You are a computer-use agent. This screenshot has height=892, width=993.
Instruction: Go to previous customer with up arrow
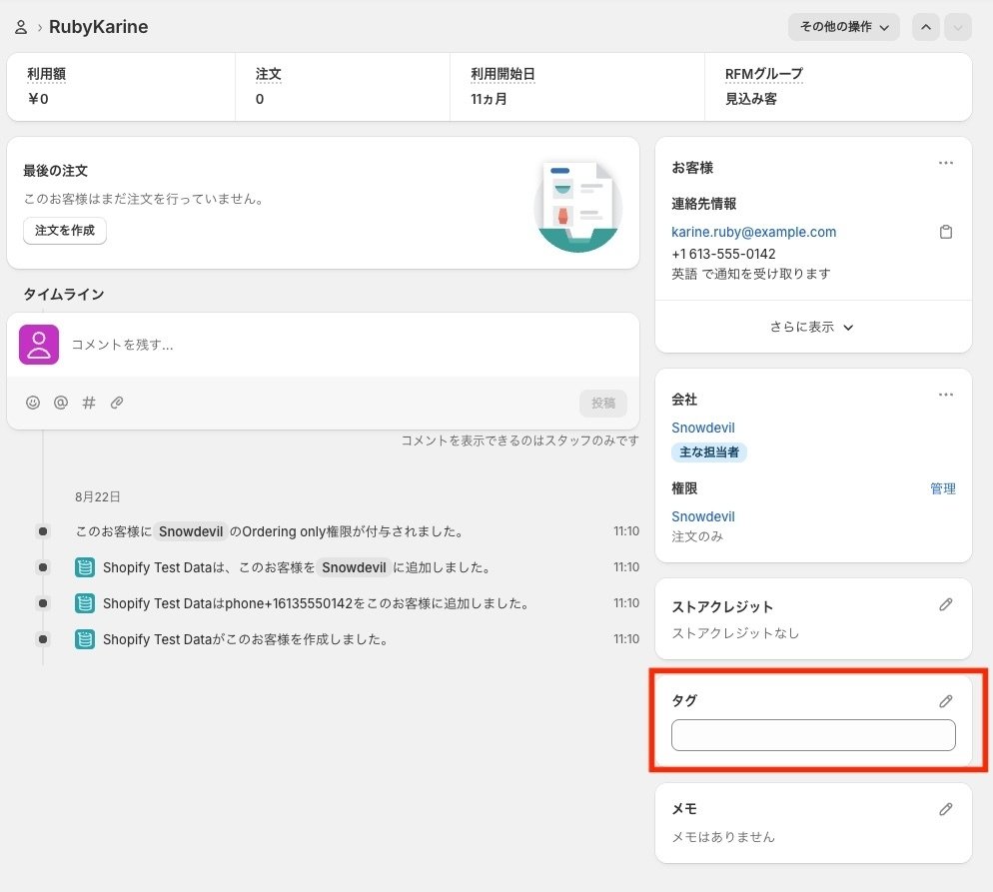[x=926, y=27]
